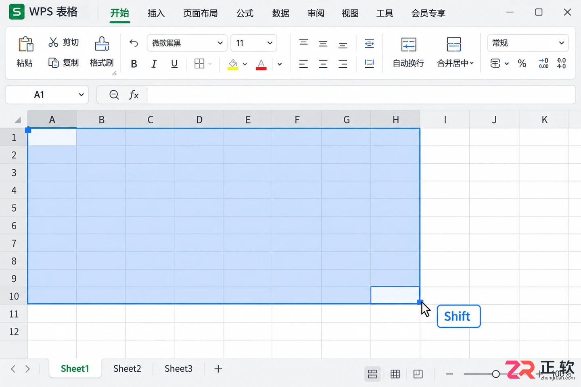
Task: Click the magnifier icon in formula bar
Action: click(x=114, y=95)
